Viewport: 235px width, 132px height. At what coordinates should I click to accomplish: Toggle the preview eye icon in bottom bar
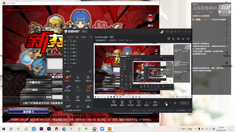pos(171,103)
